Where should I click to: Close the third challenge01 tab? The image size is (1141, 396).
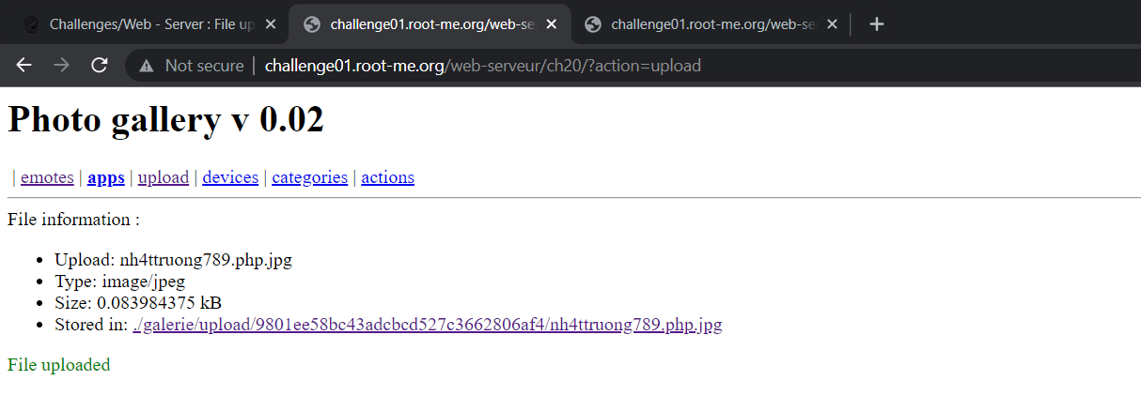pos(832,24)
